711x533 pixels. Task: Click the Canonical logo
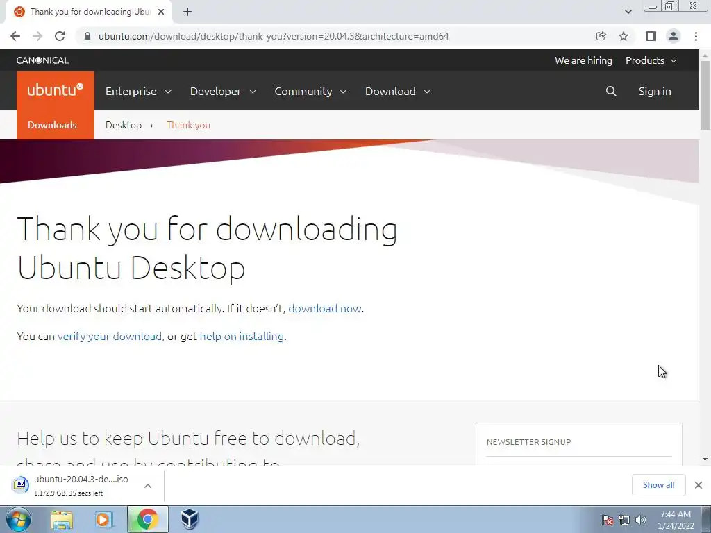click(x=42, y=60)
